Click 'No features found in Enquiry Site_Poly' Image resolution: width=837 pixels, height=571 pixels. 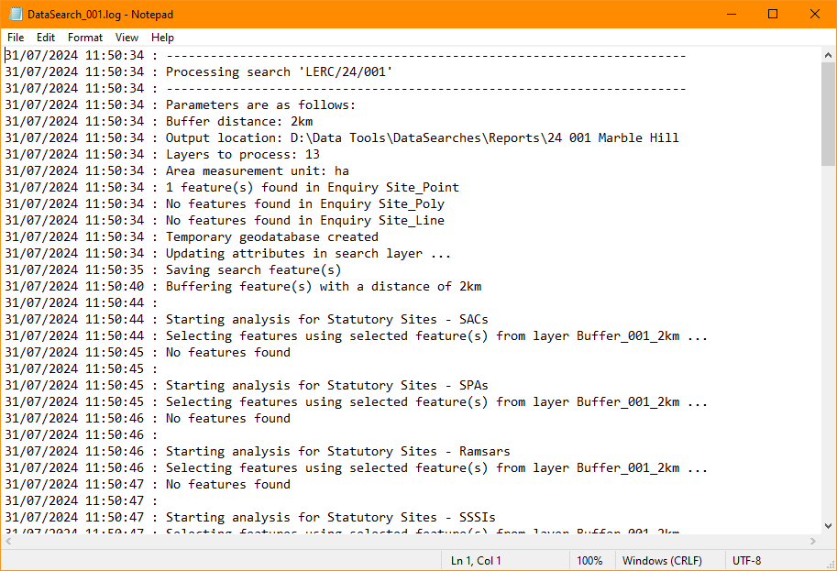click(x=304, y=203)
